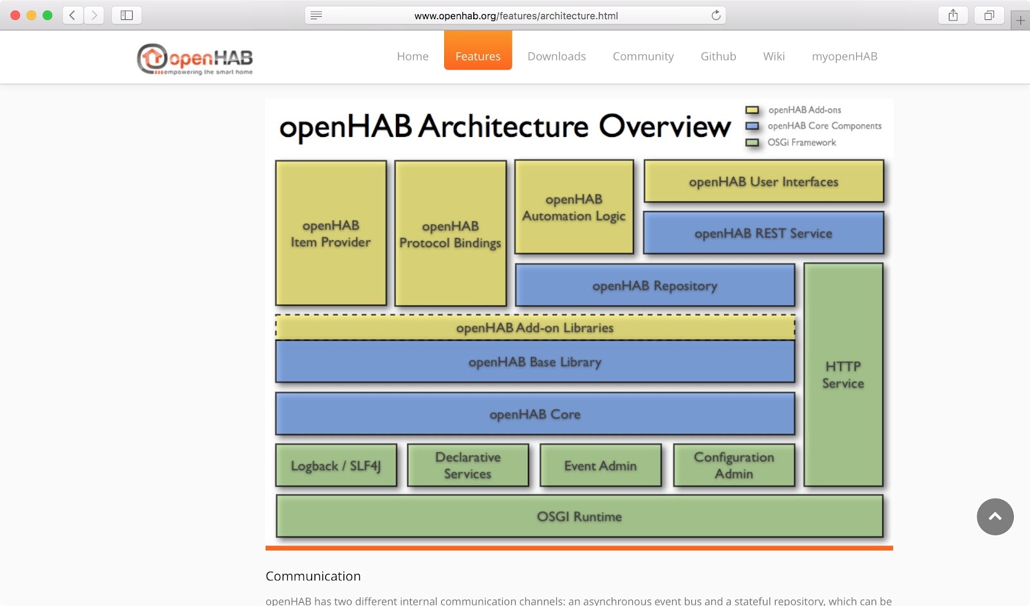Click the openHAB Core Components blue legend swatch

coord(752,126)
